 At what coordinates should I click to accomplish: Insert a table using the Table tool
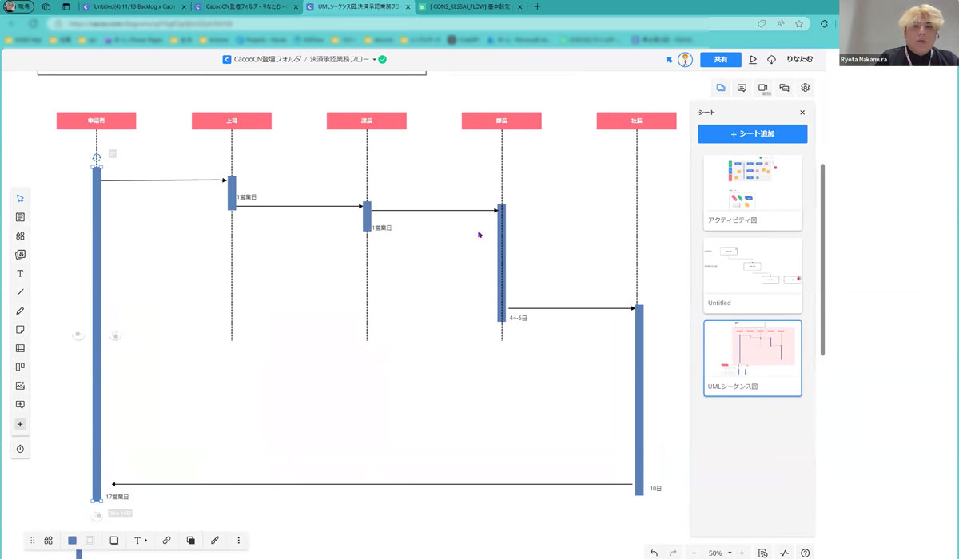(x=21, y=348)
